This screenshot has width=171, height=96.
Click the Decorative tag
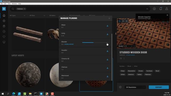point(131,71)
